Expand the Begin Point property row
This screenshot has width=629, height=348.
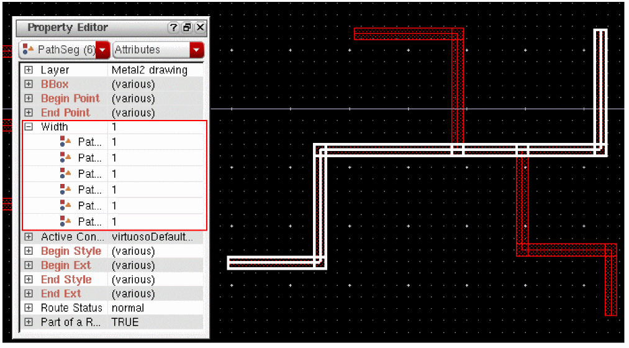(x=29, y=98)
